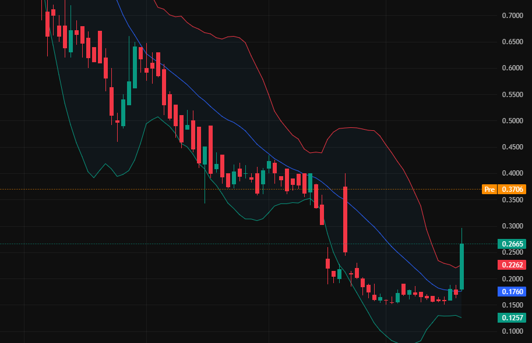Click the 0.6000 price axis tick
This screenshot has width=532, height=343.
pos(512,68)
